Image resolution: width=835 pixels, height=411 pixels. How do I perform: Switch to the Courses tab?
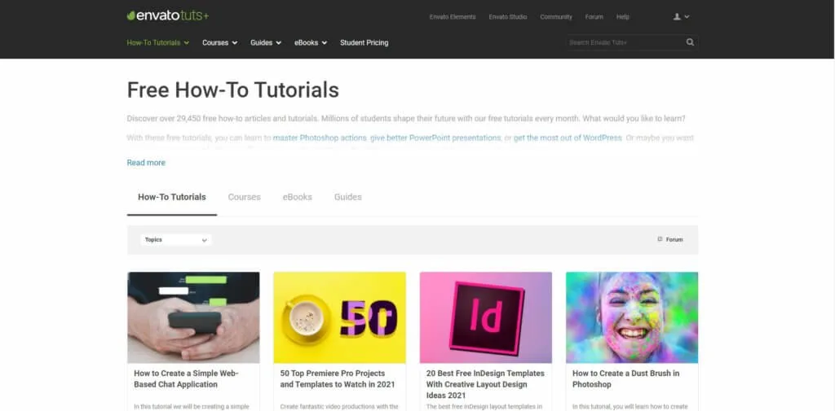[245, 197]
